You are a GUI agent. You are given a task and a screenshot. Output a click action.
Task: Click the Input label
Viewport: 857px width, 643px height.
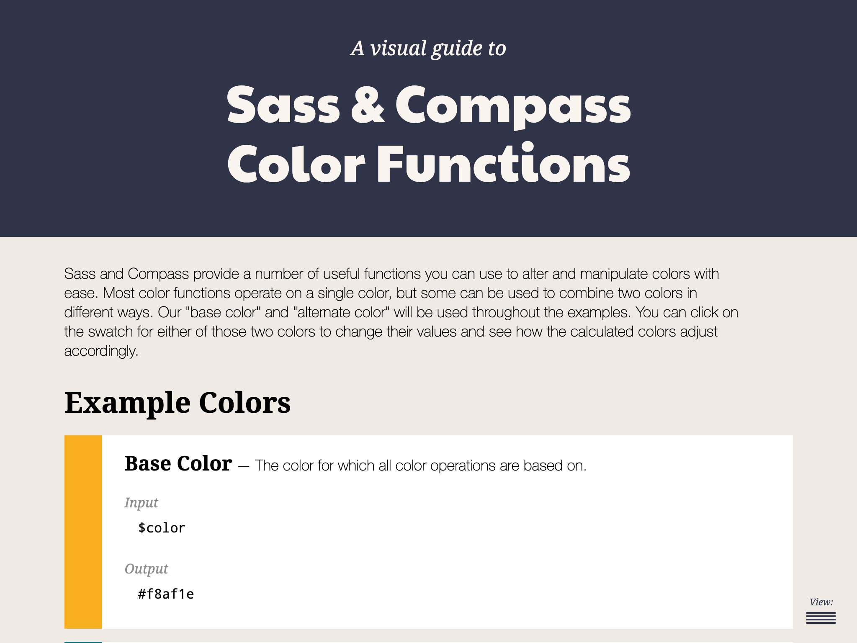141,502
